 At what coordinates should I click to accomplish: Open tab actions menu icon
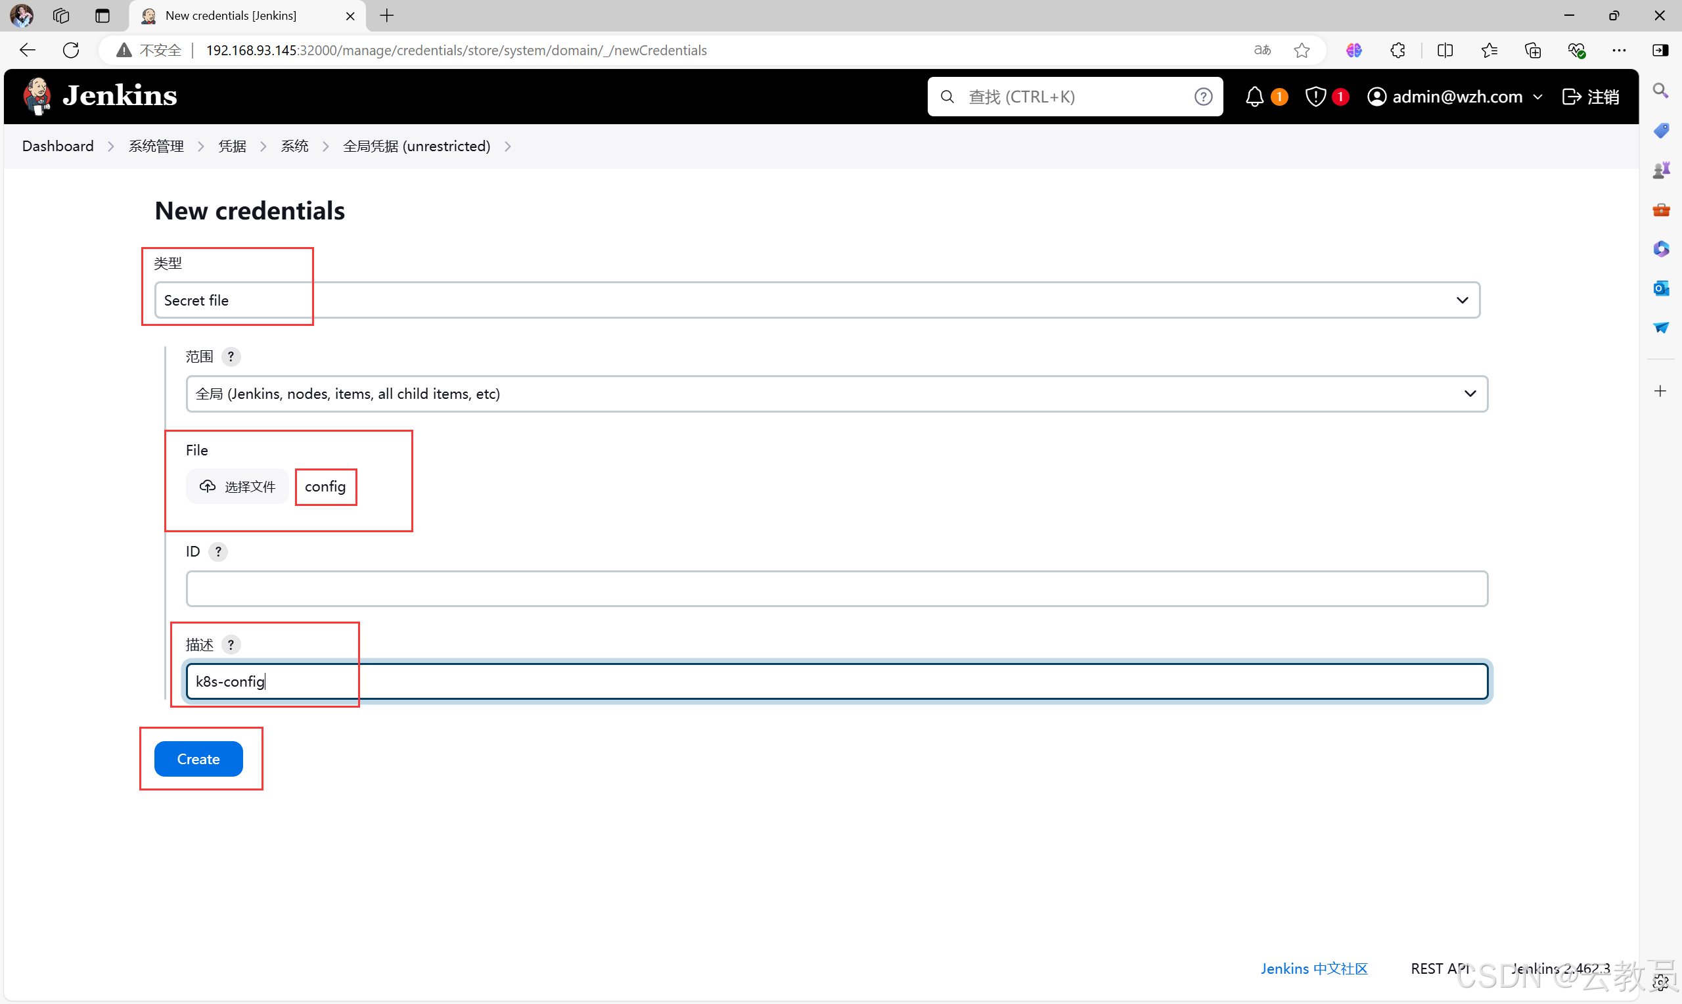(x=102, y=16)
